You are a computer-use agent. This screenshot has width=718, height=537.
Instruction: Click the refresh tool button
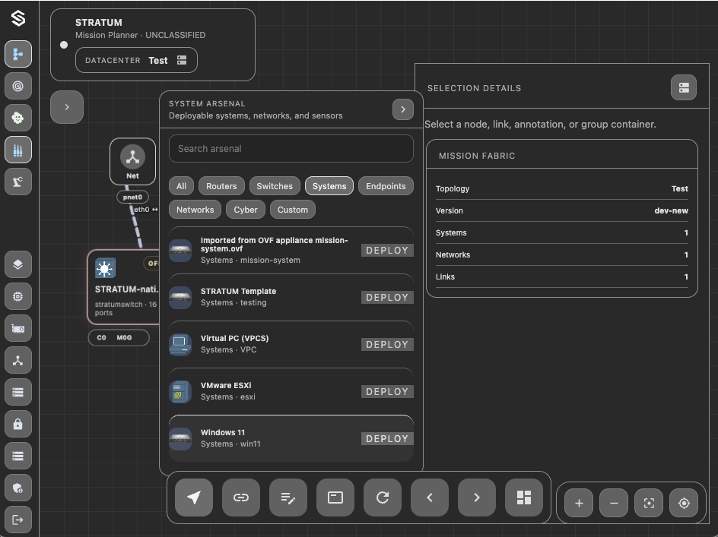tap(383, 498)
